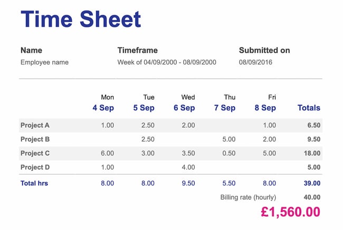This screenshot has width=343, height=230.
Task: Select the Totals column header
Action: point(309,108)
